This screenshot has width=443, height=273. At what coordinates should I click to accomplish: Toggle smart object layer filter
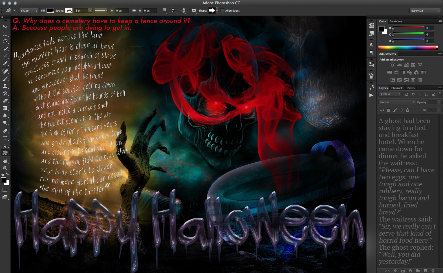pos(433,94)
